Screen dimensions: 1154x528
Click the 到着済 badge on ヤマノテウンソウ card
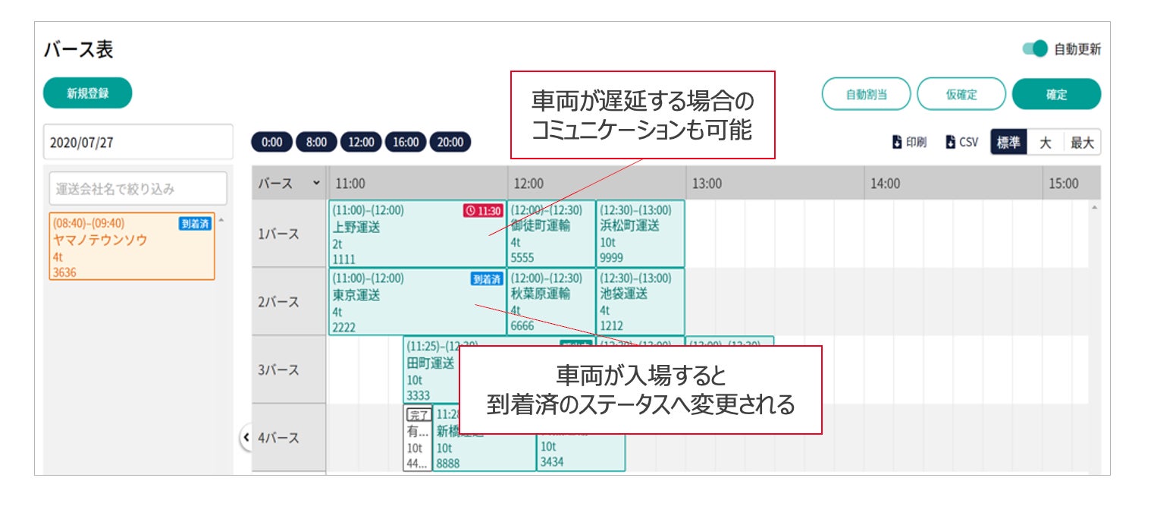pyautogui.click(x=195, y=223)
